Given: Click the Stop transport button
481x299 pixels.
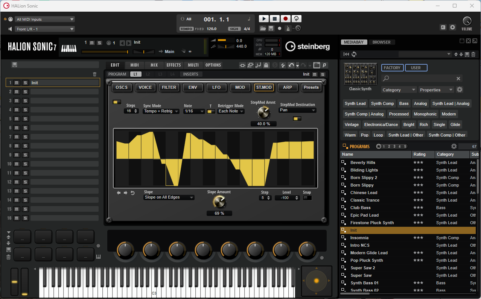Looking at the screenshot, I should point(275,19).
